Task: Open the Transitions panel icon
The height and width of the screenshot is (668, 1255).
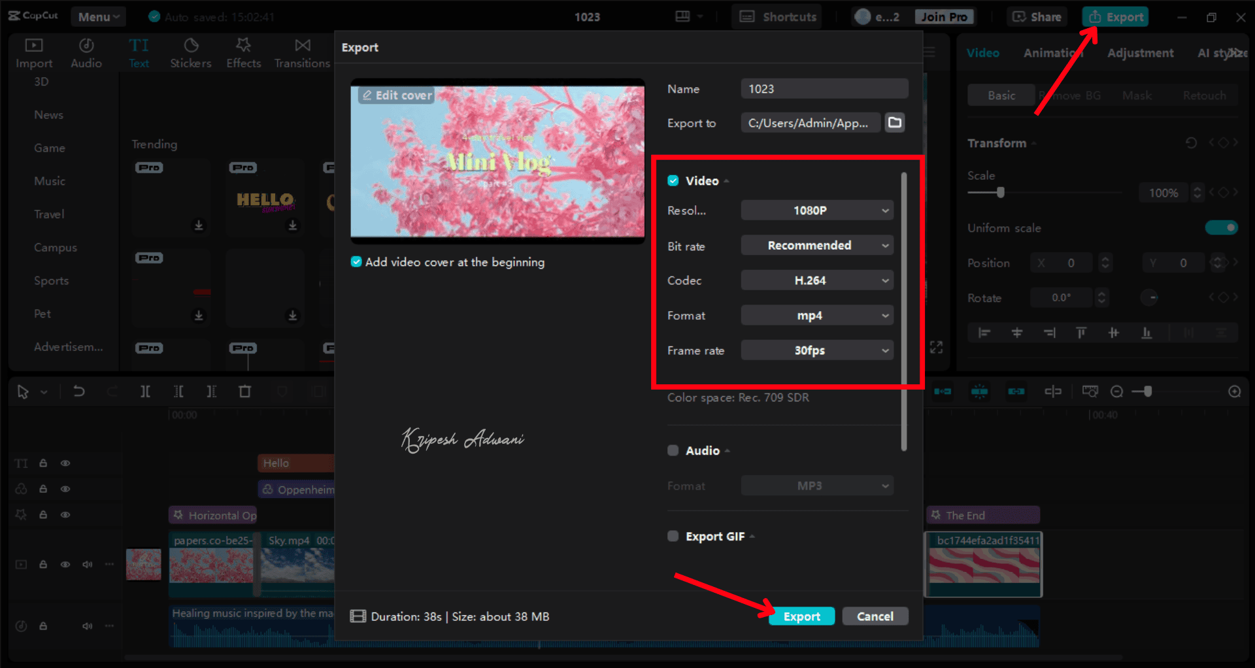Action: pyautogui.click(x=302, y=46)
